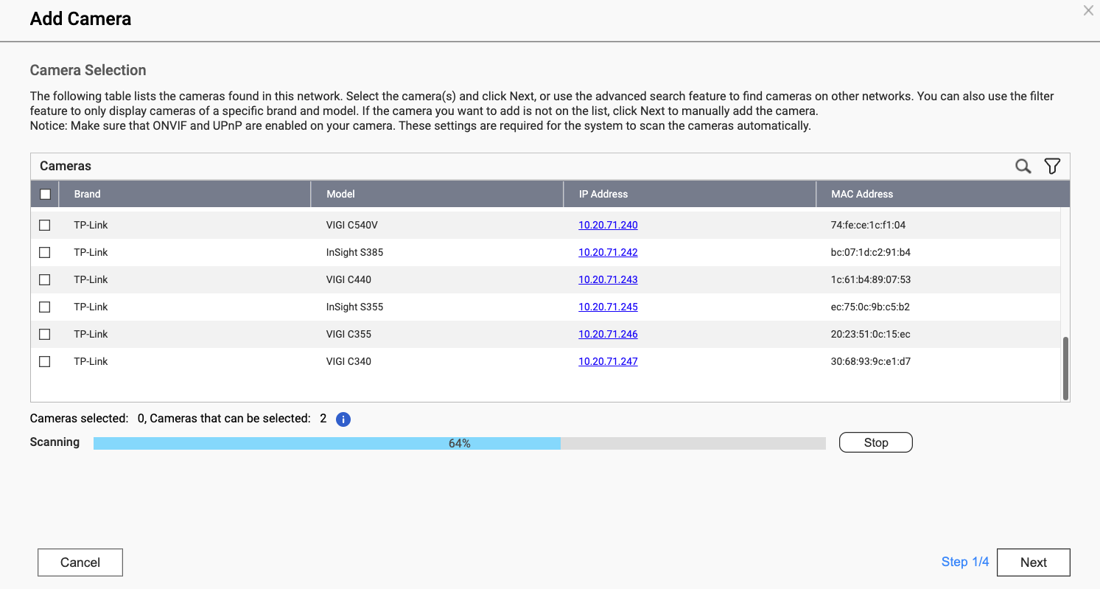Follow the 10.20.71.243 IP link

coord(608,279)
